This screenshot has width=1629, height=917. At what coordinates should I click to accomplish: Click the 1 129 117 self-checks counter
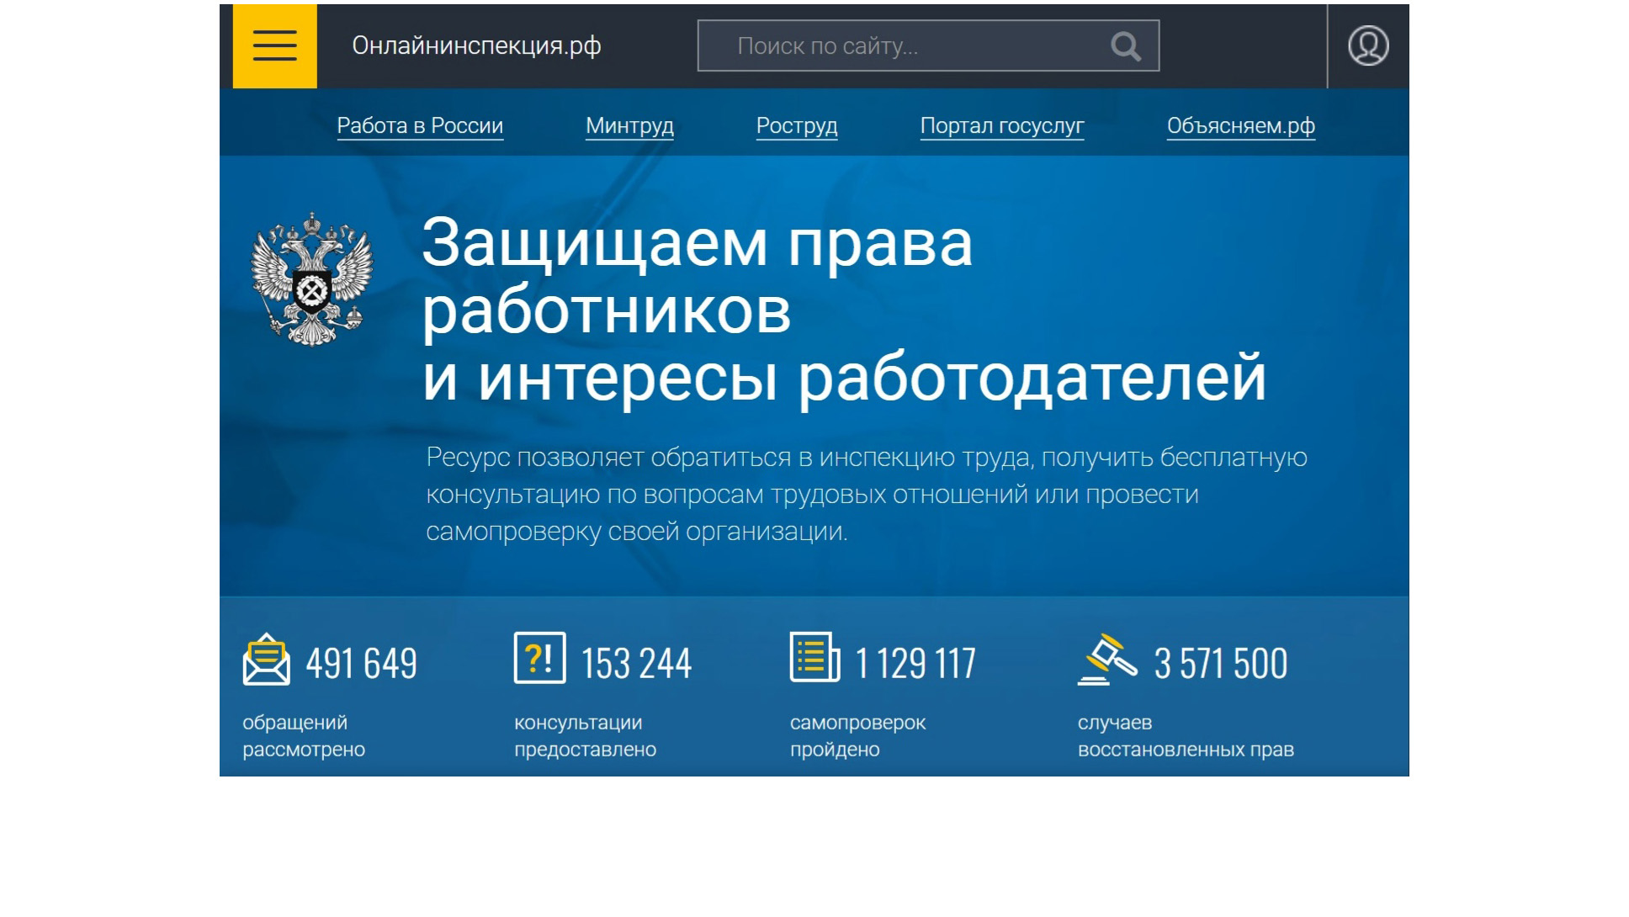click(915, 664)
